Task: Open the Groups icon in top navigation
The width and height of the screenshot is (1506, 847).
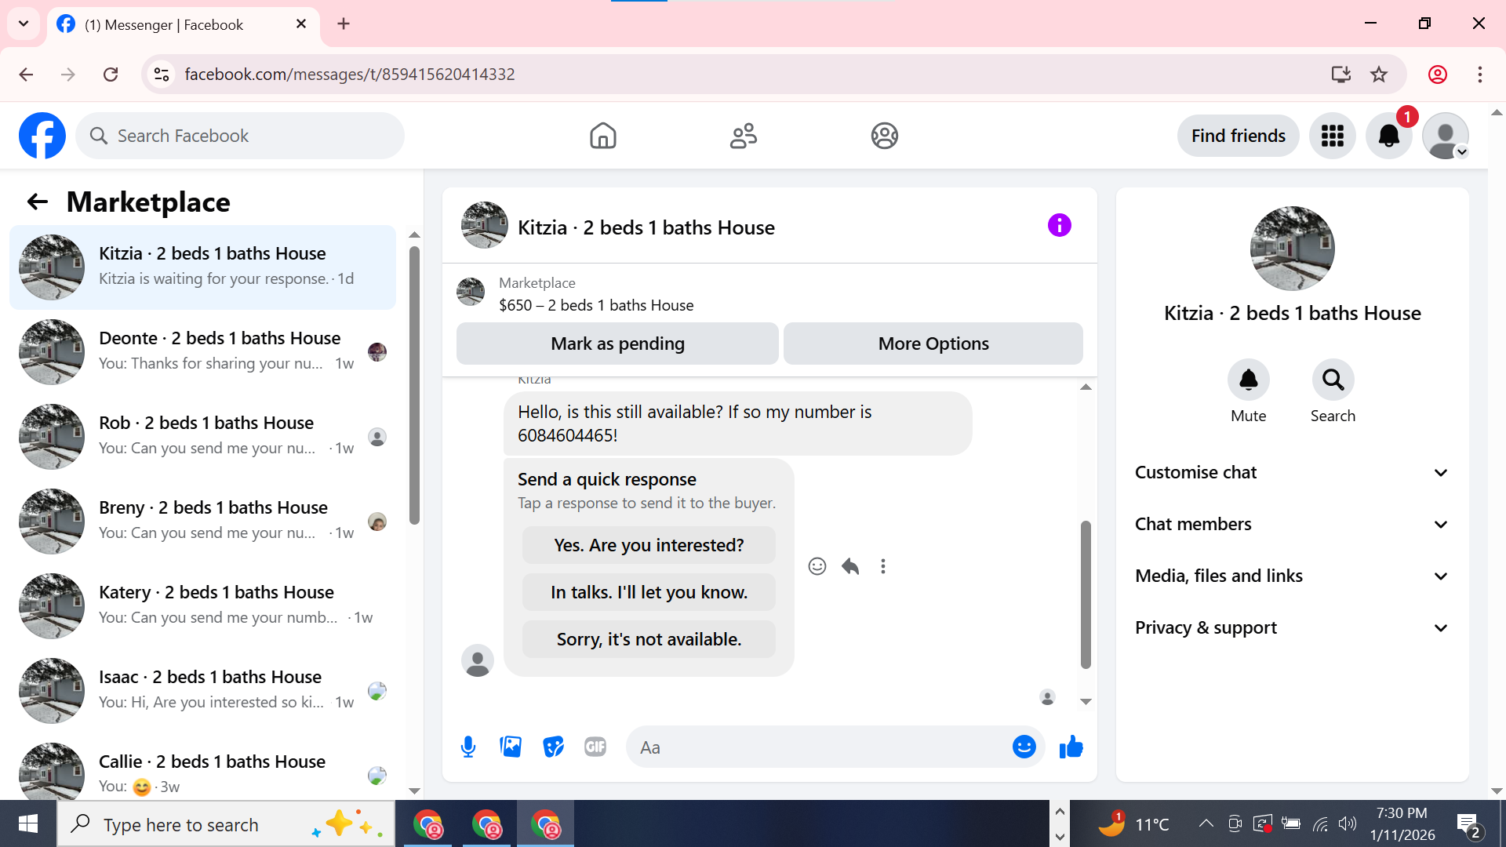Action: click(884, 136)
